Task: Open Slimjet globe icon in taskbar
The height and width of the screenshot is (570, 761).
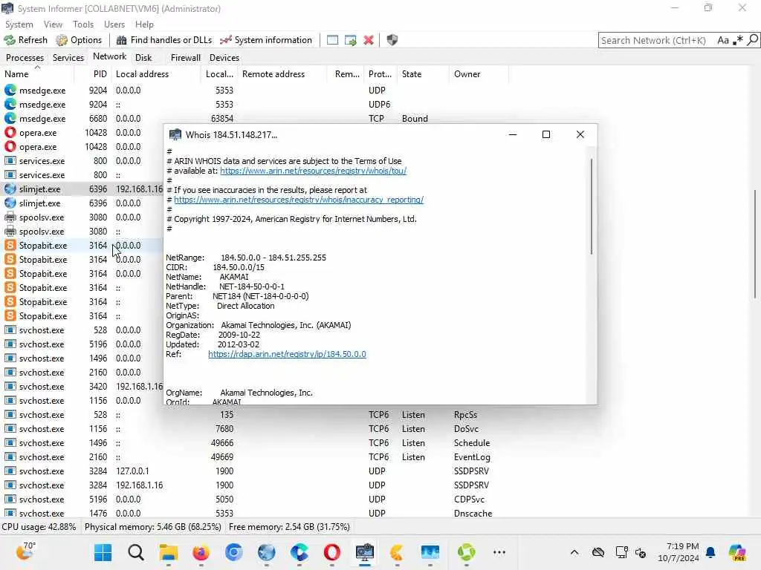Action: (267, 552)
